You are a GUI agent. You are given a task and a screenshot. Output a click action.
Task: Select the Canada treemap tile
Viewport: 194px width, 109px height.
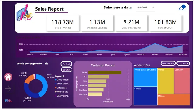(x=145, y=96)
